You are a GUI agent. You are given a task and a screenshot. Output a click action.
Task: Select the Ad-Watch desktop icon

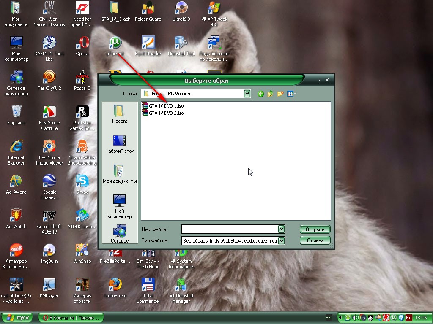tap(16, 219)
